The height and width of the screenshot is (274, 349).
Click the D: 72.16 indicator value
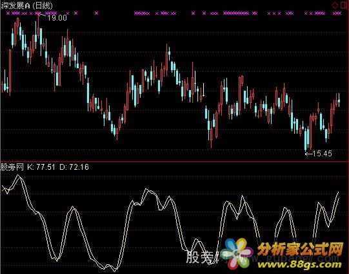tap(74, 167)
